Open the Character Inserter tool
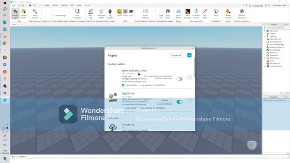This screenshot has height=163, width=290. click(x=196, y=14)
